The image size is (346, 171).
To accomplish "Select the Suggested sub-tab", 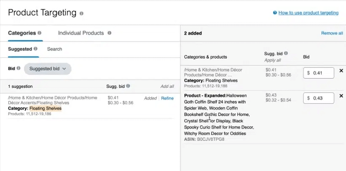I will [x=20, y=49].
